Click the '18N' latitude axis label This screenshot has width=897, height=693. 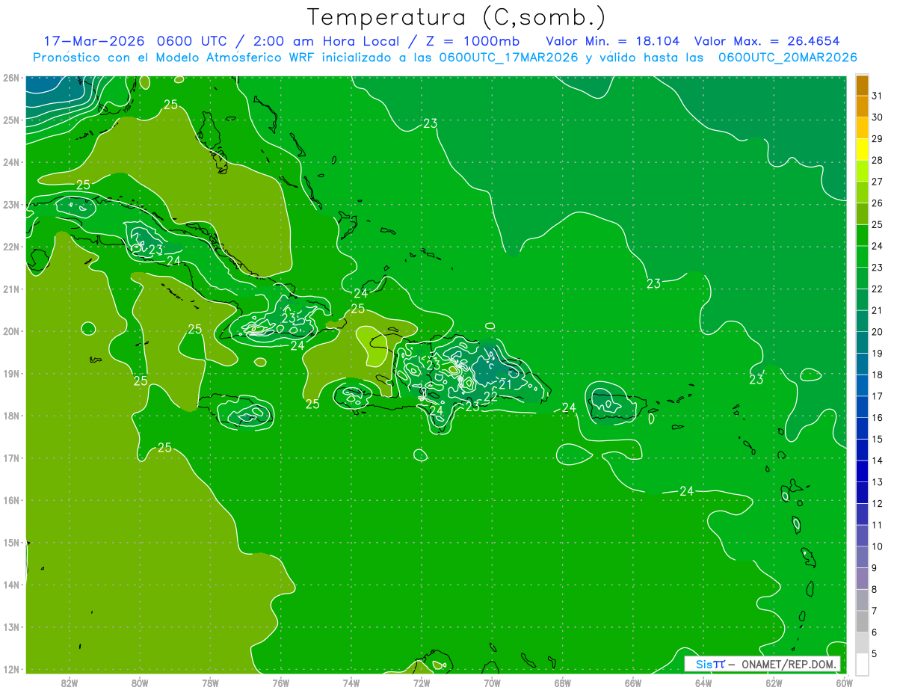(11, 416)
